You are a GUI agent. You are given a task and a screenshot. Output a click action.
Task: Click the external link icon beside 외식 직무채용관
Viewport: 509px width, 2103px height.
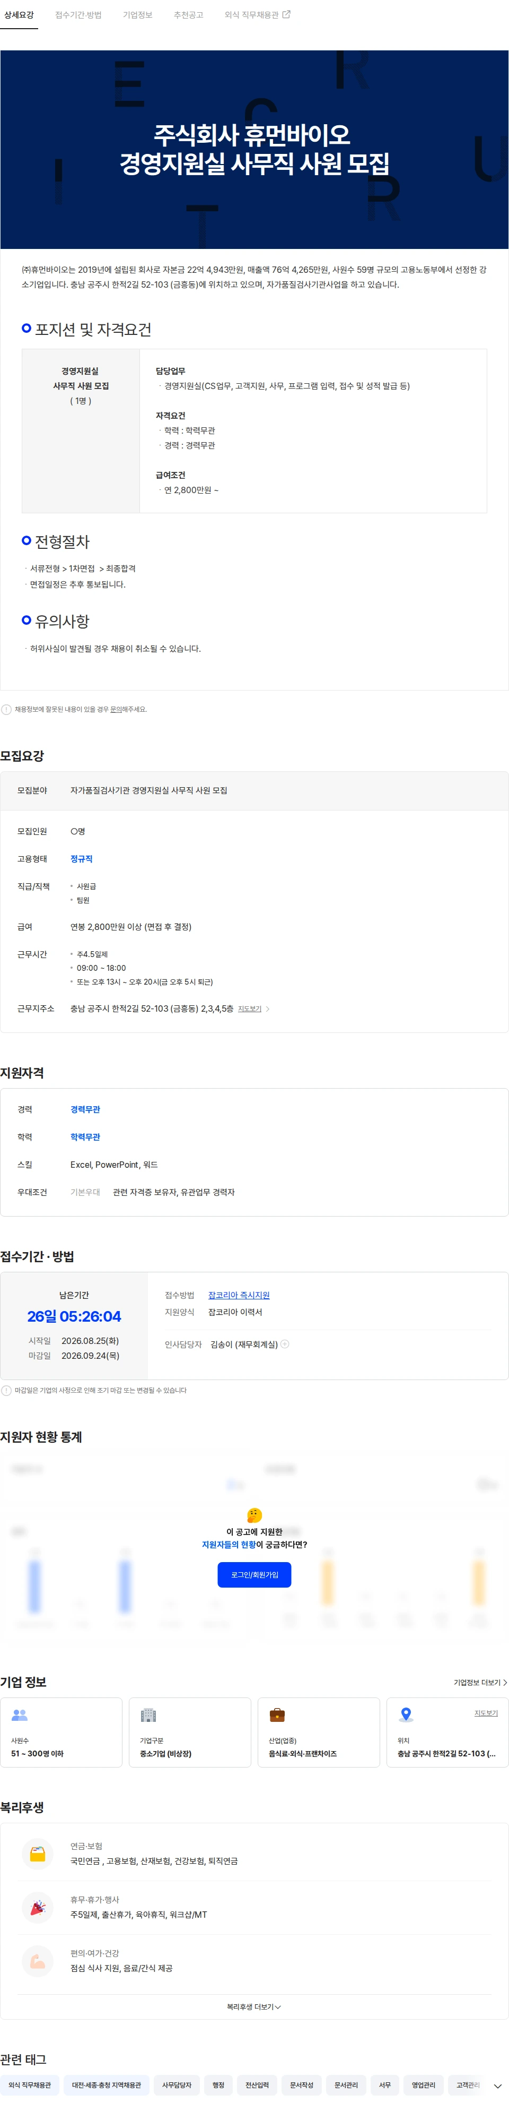click(x=286, y=14)
